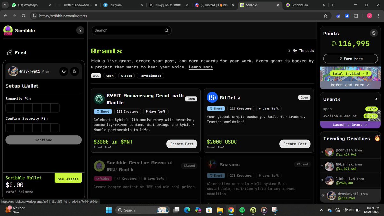The width and height of the screenshot is (384, 216).
Task: Select the Participated filter chip
Action: 150,76
